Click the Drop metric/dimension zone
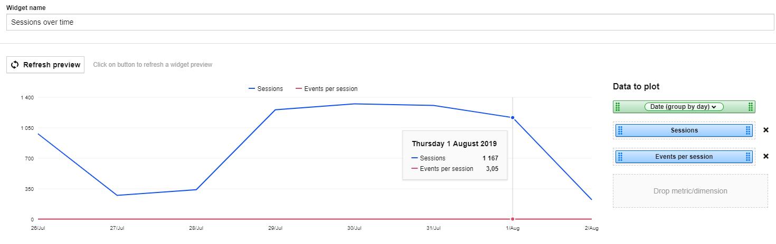The height and width of the screenshot is (244, 776). pyautogui.click(x=690, y=191)
